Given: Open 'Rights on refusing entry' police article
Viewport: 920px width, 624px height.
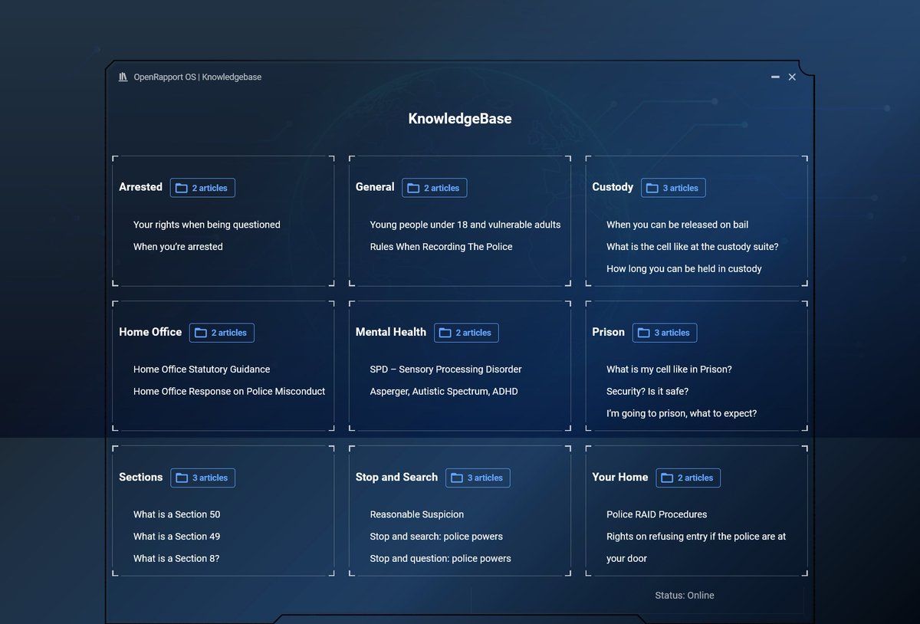Looking at the screenshot, I should [x=696, y=547].
